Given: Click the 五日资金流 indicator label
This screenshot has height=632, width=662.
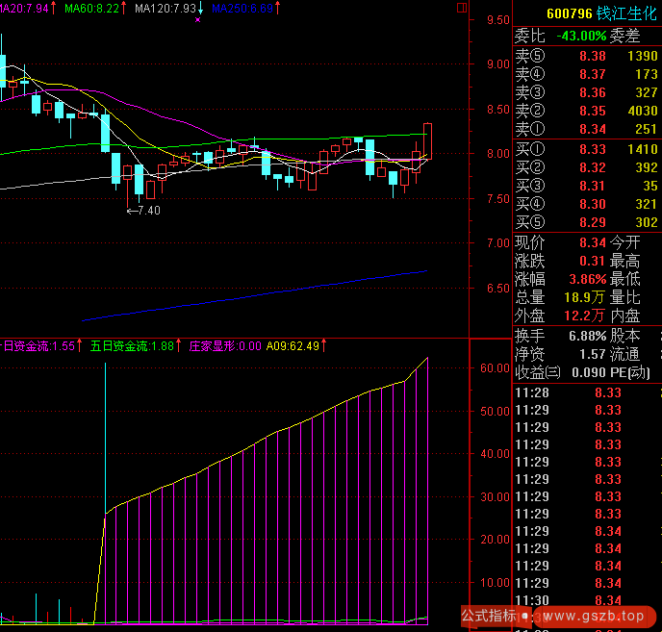Looking at the screenshot, I should (131, 346).
